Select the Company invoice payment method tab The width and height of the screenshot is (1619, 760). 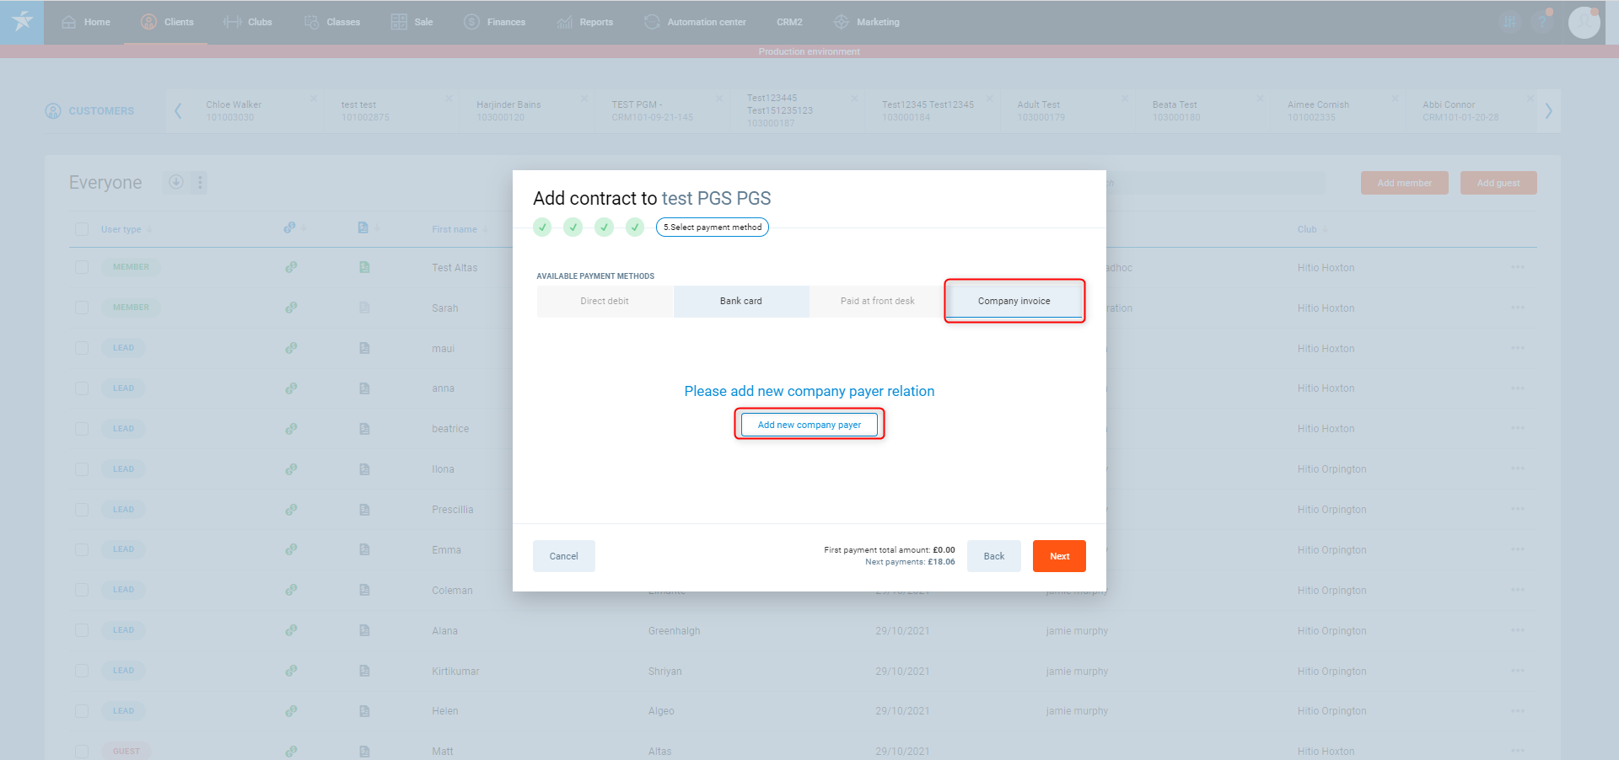tap(1014, 301)
